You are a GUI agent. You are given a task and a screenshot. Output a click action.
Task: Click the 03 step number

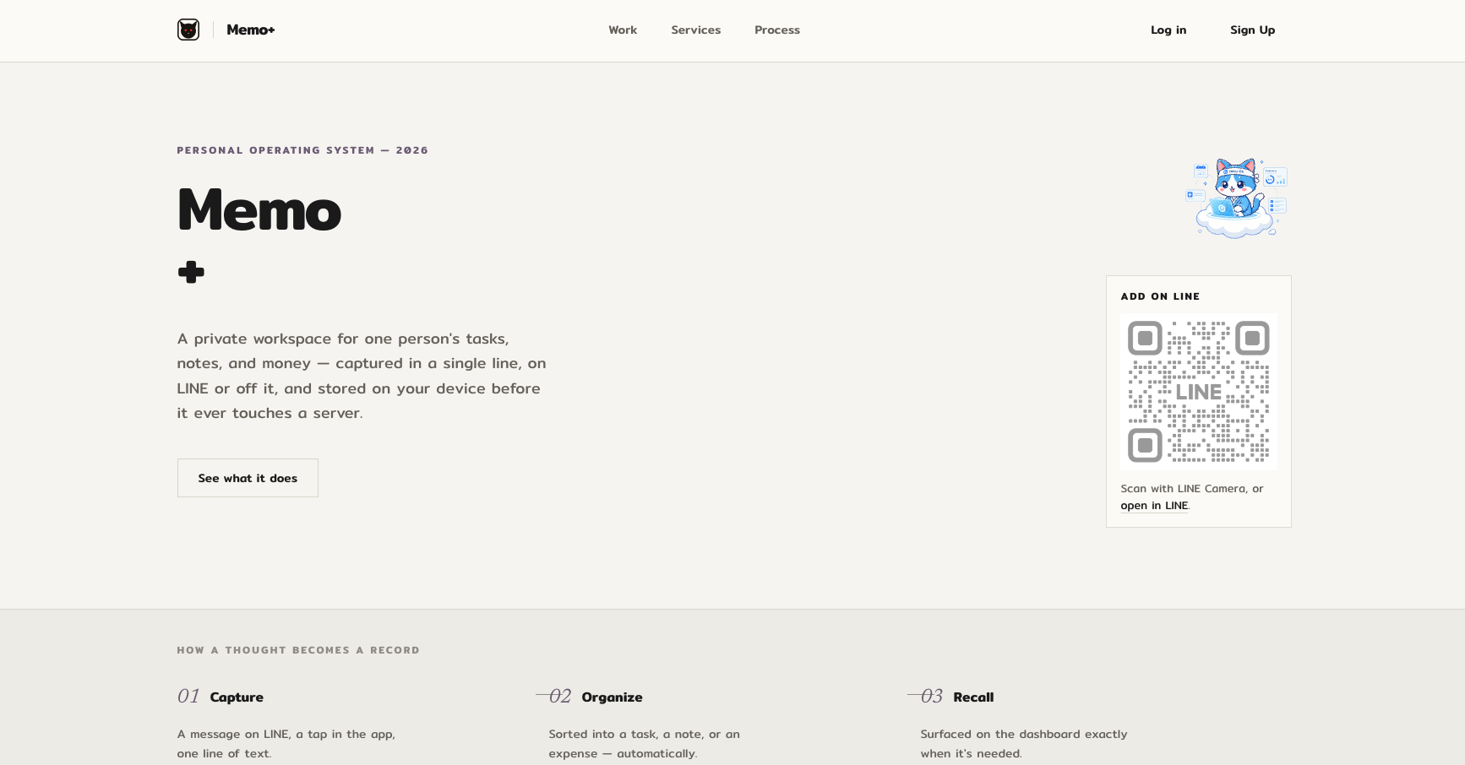point(932,696)
